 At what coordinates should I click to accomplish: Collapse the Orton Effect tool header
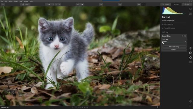point(166,36)
